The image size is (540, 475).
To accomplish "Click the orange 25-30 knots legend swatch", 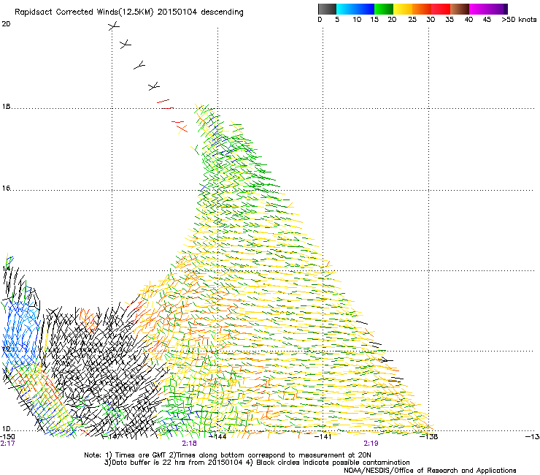I will (x=422, y=9).
